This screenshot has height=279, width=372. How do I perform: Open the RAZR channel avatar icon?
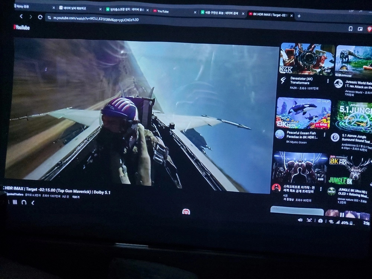[283, 80]
